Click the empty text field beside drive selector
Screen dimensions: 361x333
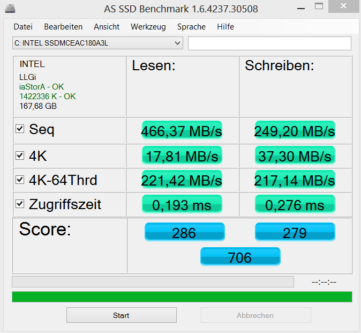(x=269, y=43)
